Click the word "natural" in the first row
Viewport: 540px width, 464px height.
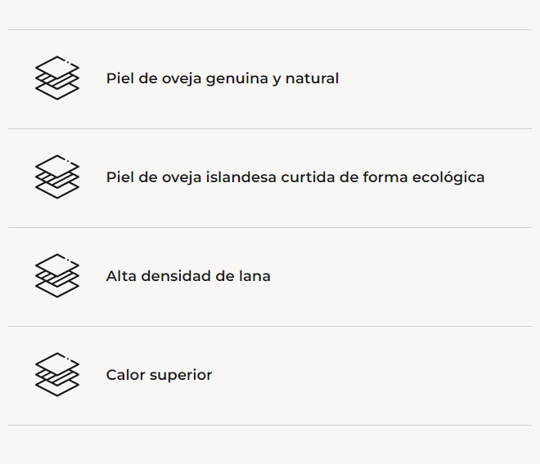coord(312,78)
